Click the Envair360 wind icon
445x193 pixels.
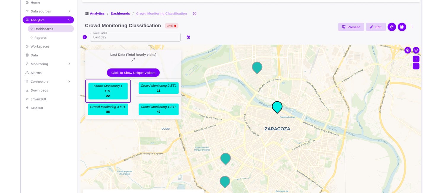pyautogui.click(x=27, y=99)
